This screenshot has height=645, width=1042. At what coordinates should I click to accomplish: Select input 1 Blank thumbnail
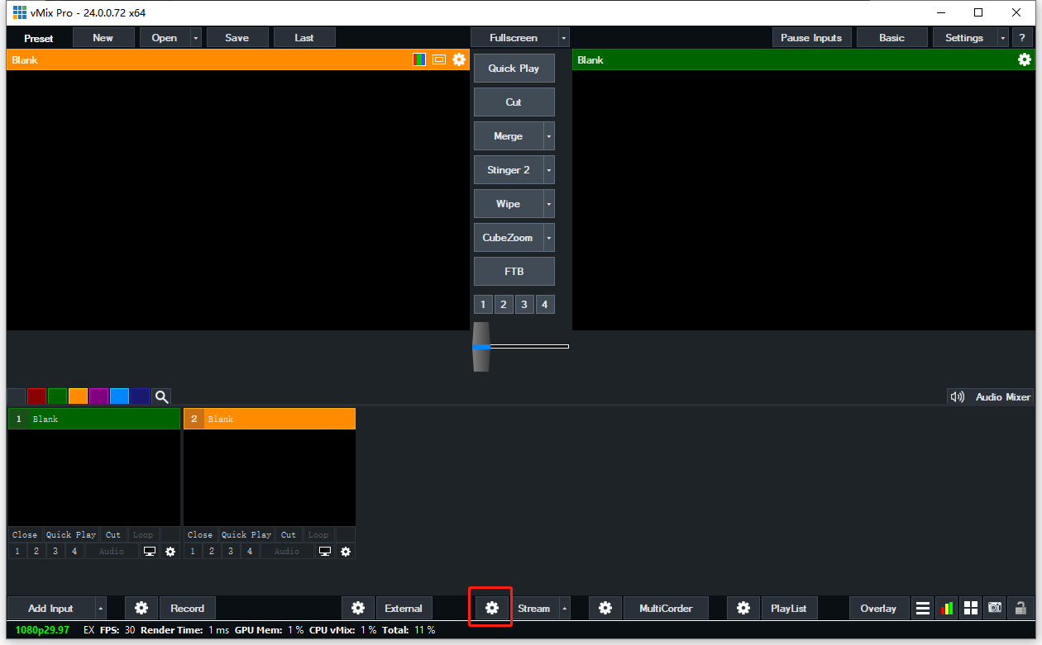tap(94, 477)
